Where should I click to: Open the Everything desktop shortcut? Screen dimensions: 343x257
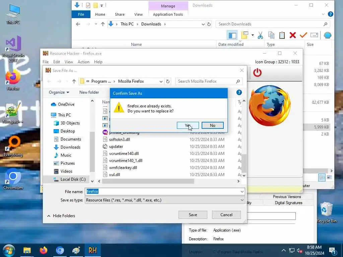tap(13, 147)
